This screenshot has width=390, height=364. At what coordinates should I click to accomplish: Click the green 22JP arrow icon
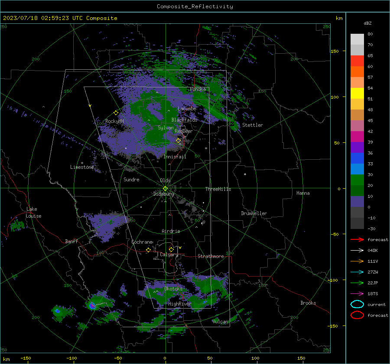click(357, 283)
